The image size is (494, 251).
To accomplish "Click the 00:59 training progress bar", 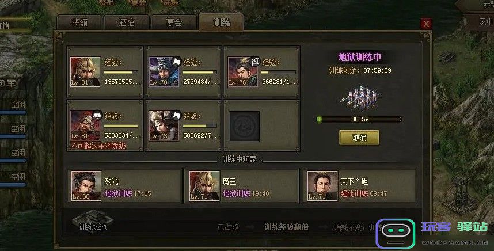I will (359, 119).
